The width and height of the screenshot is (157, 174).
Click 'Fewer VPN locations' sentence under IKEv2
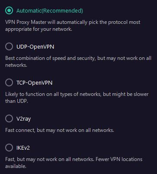(x=119, y=159)
